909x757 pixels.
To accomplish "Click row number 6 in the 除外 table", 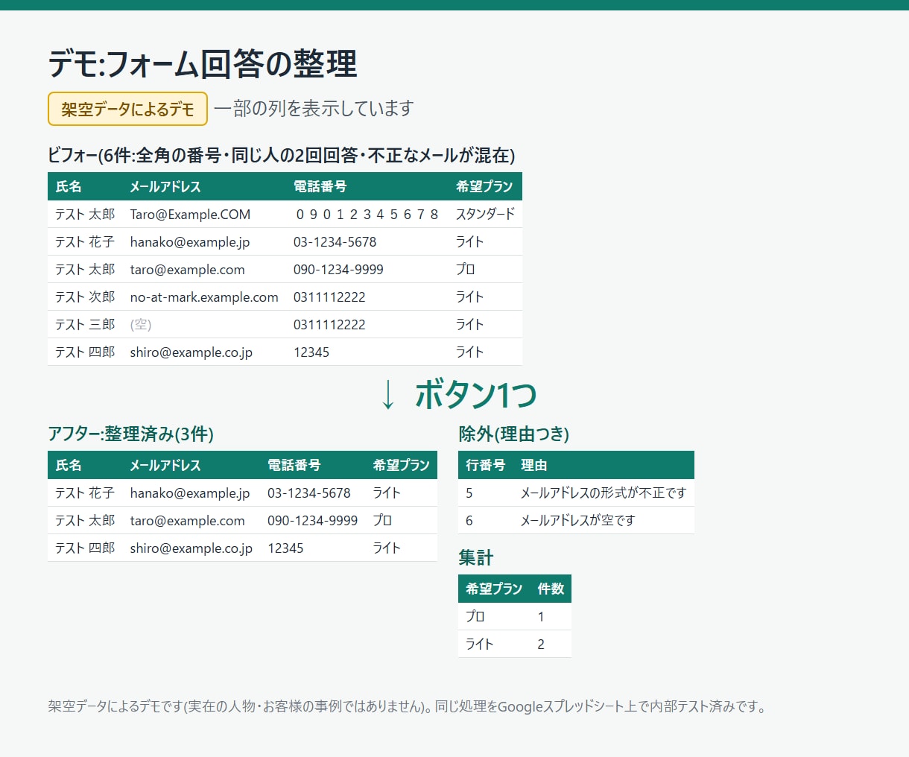I will [x=469, y=520].
